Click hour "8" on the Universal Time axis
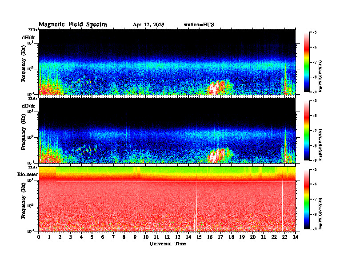 124,237
